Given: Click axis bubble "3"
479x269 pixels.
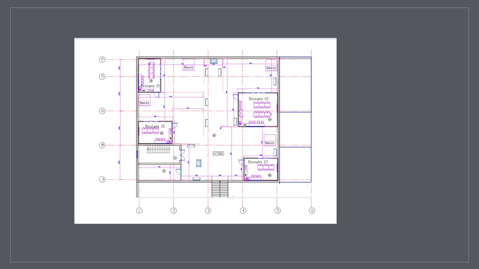Looking at the screenshot, I should pyautogui.click(x=208, y=211).
